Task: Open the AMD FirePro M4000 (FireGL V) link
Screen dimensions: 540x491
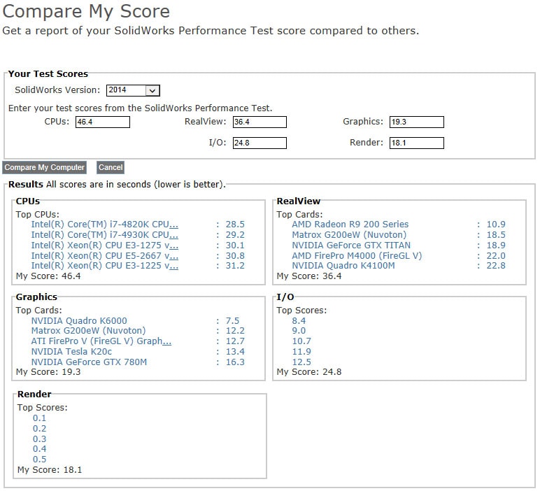Action: [357, 256]
